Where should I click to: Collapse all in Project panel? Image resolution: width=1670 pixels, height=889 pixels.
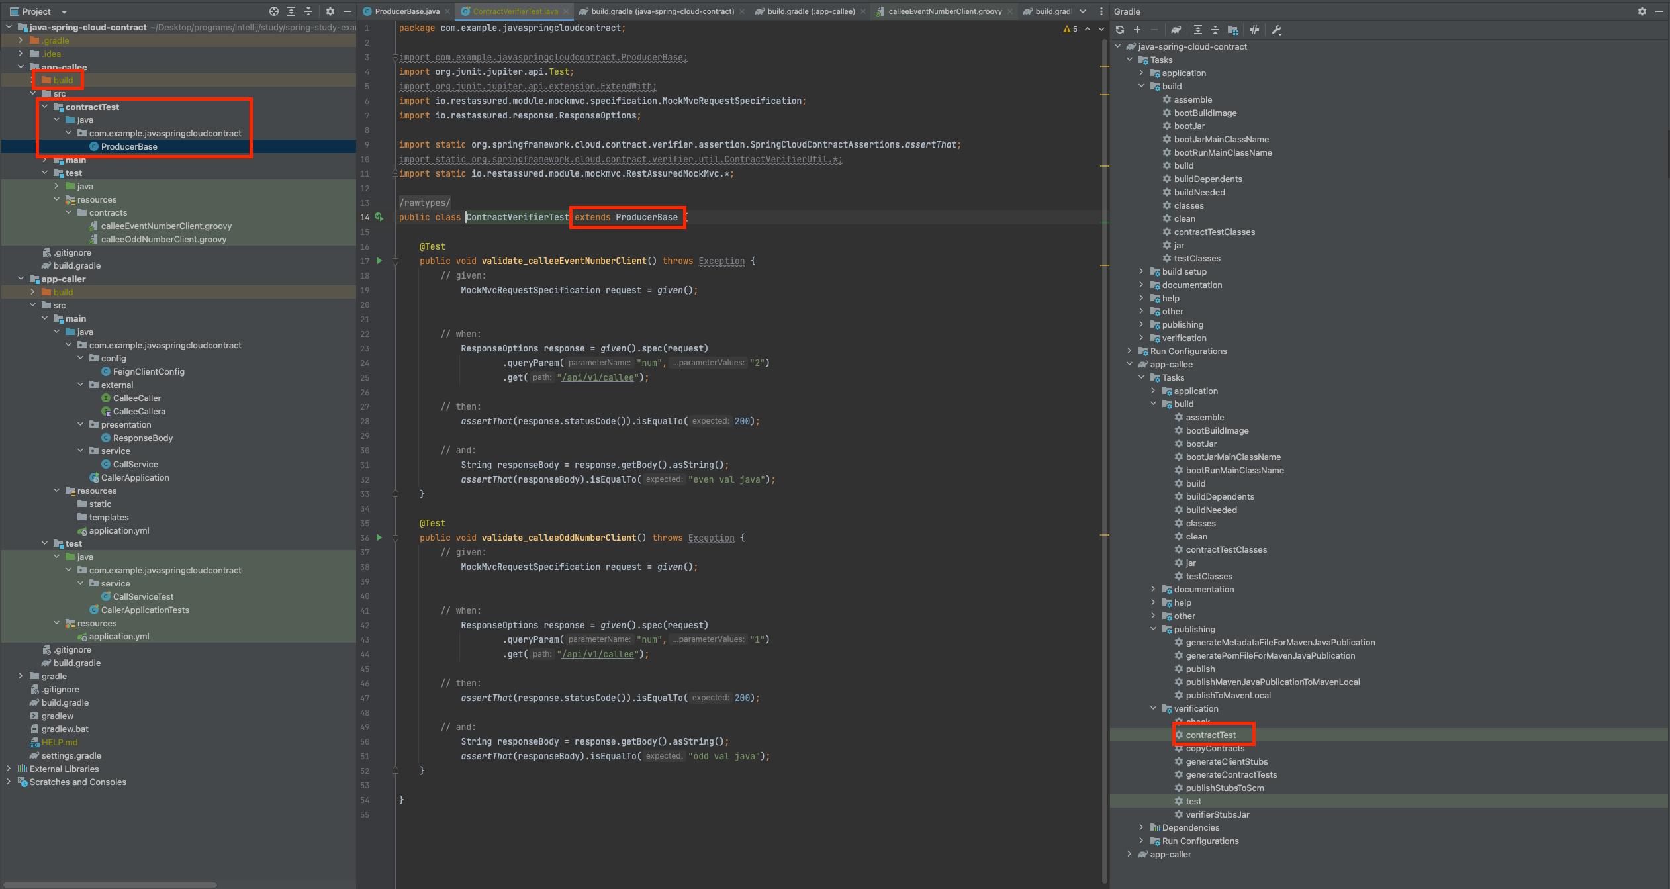[308, 11]
